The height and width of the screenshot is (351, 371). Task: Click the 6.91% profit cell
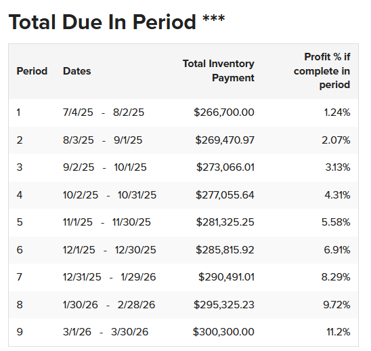click(337, 250)
